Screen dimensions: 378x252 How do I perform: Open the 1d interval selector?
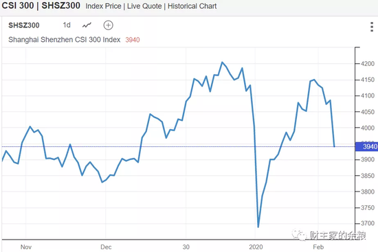pyautogui.click(x=67, y=25)
